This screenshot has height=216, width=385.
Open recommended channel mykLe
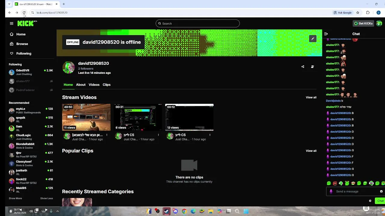(31, 111)
